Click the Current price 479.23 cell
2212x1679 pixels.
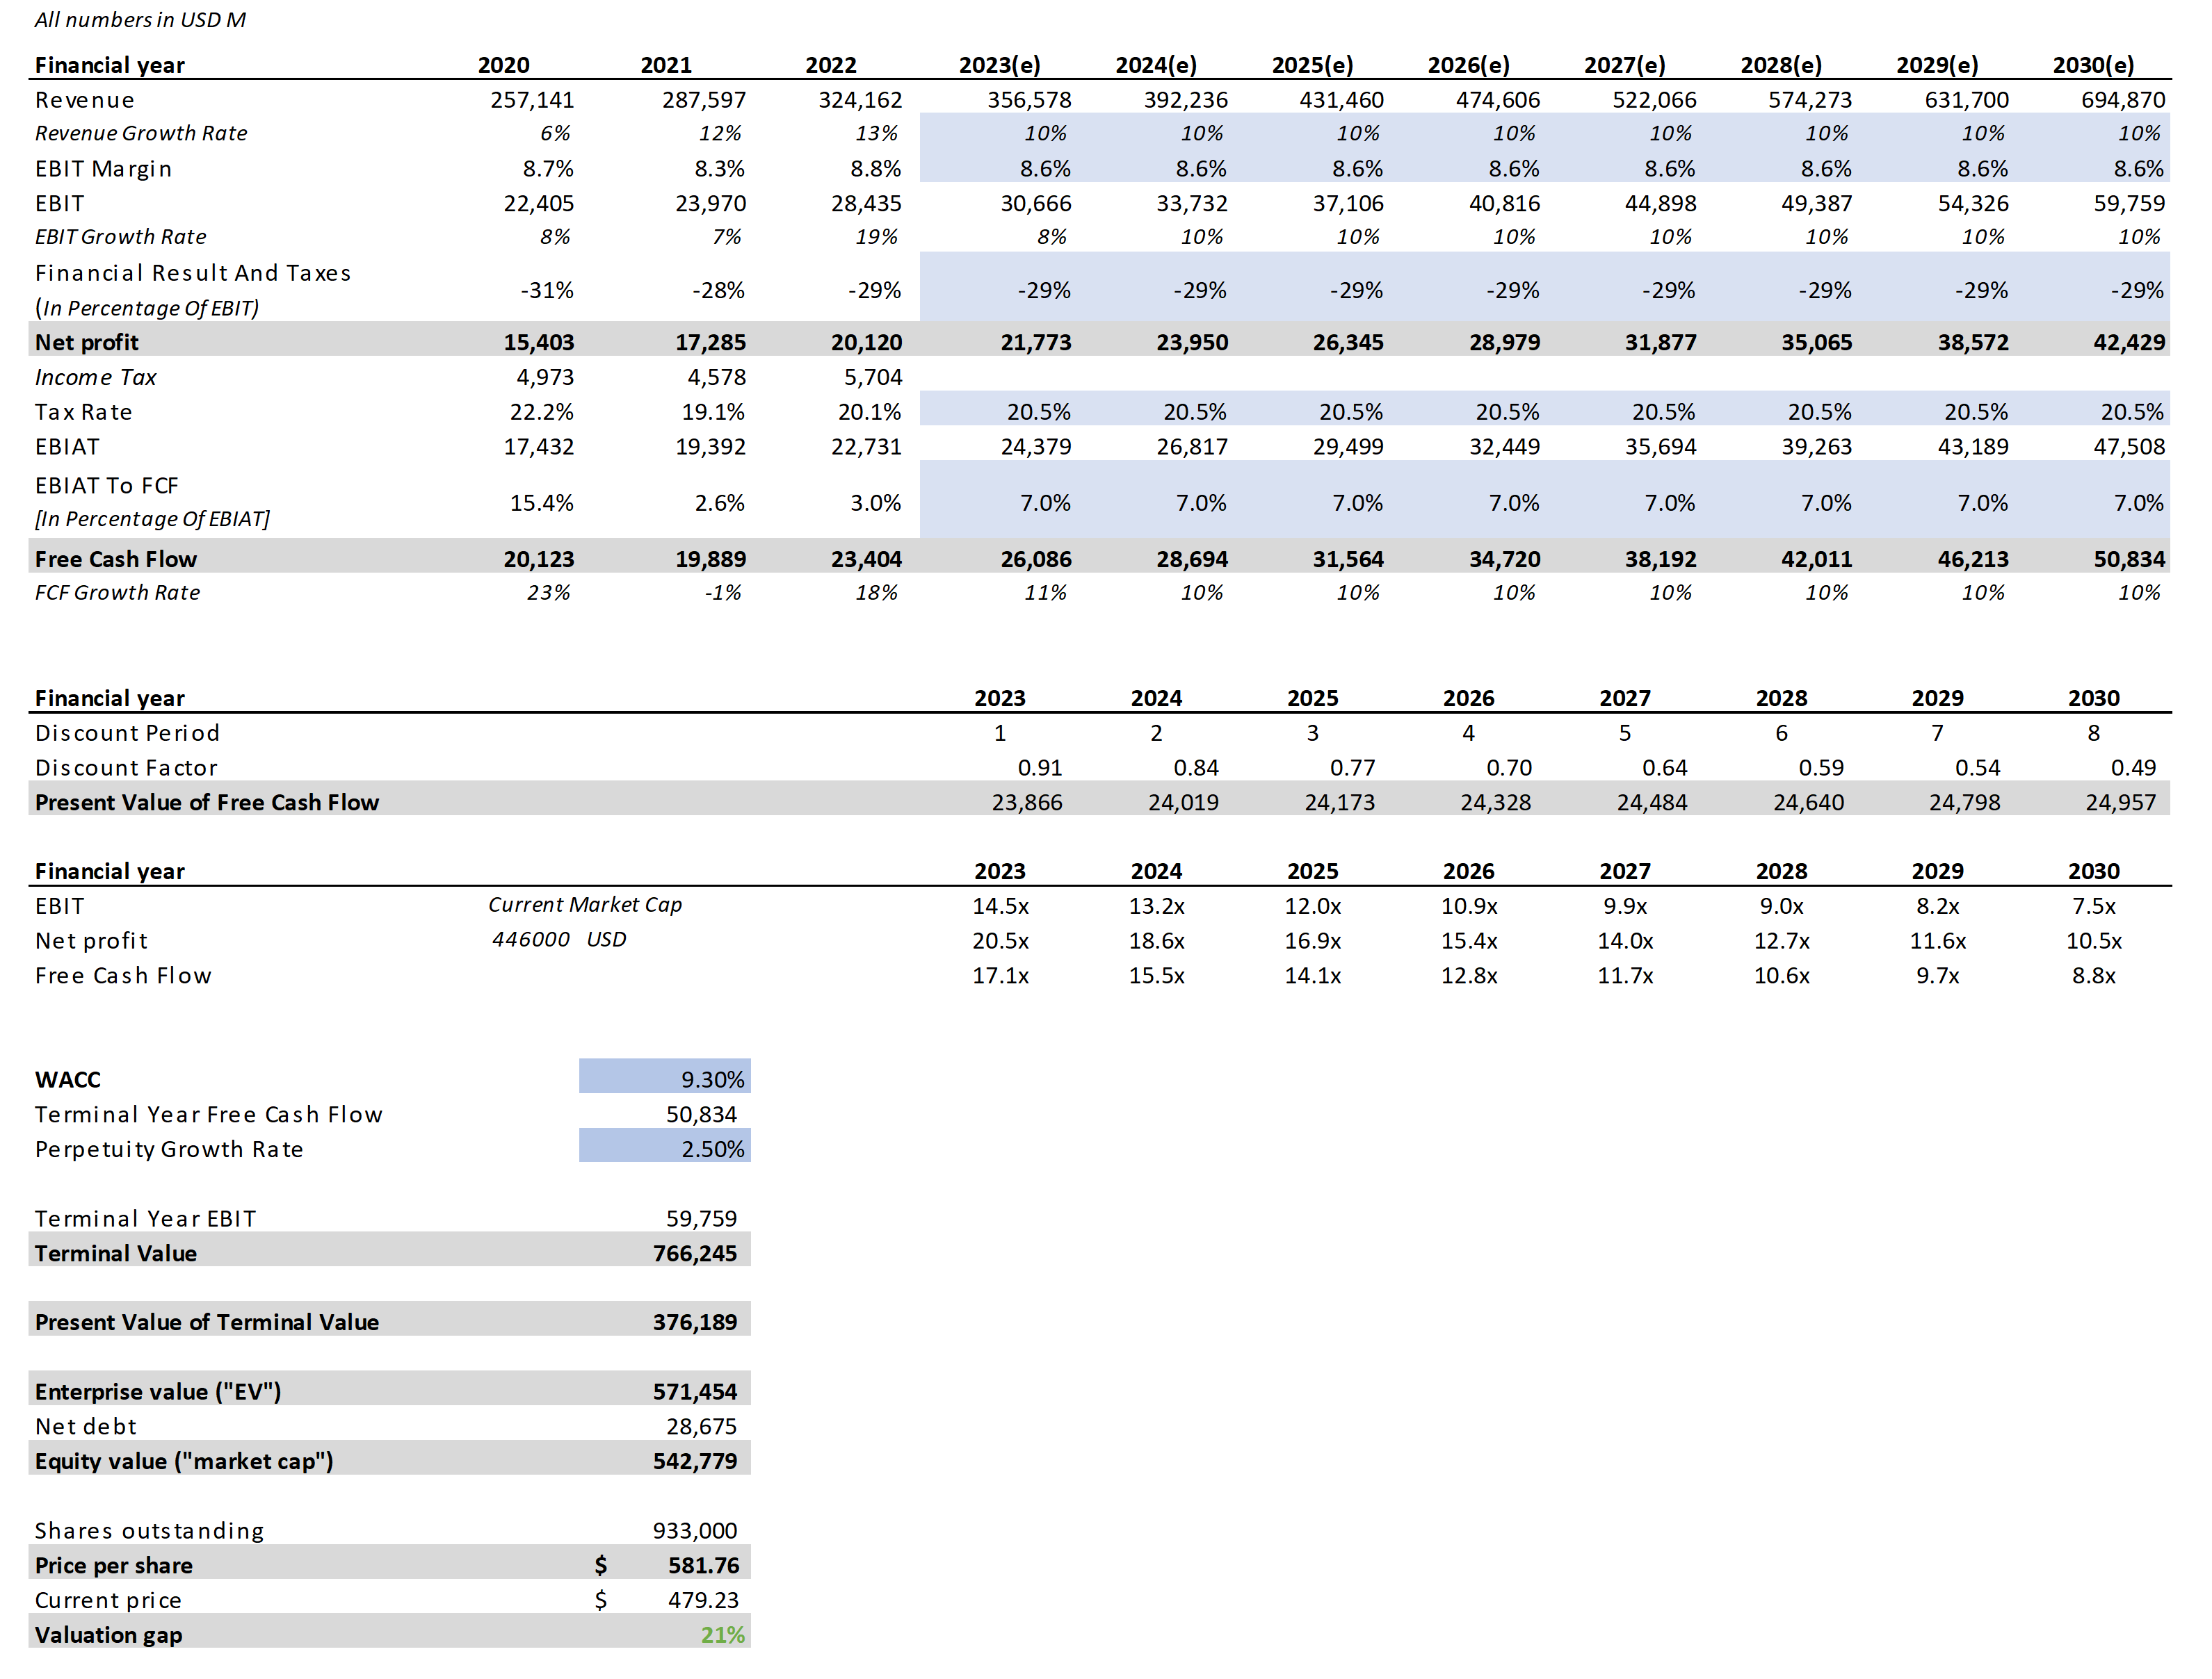[x=703, y=1600]
